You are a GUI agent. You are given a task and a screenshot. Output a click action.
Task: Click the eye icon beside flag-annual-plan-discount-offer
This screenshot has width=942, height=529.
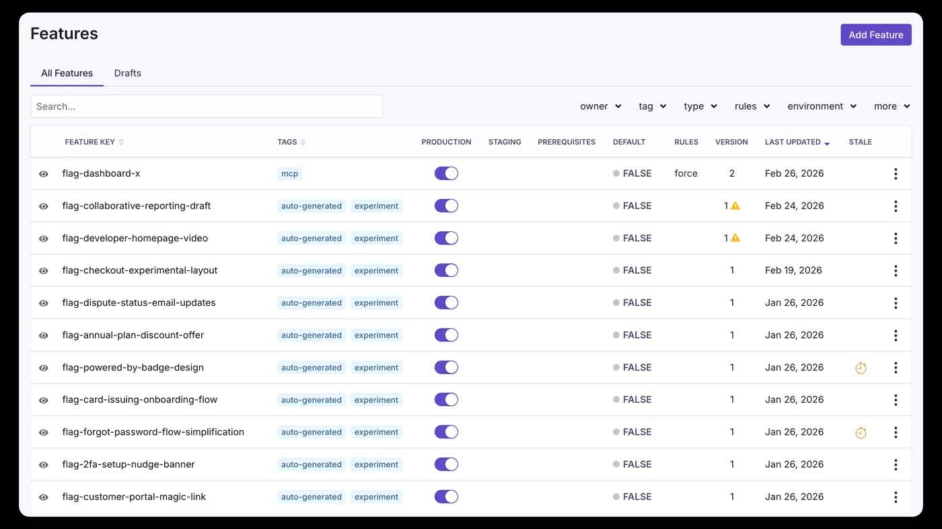coord(44,335)
